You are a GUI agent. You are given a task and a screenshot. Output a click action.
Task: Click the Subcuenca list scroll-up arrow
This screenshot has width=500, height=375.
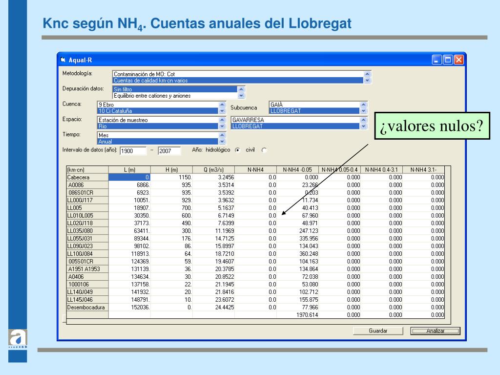coord(363,104)
